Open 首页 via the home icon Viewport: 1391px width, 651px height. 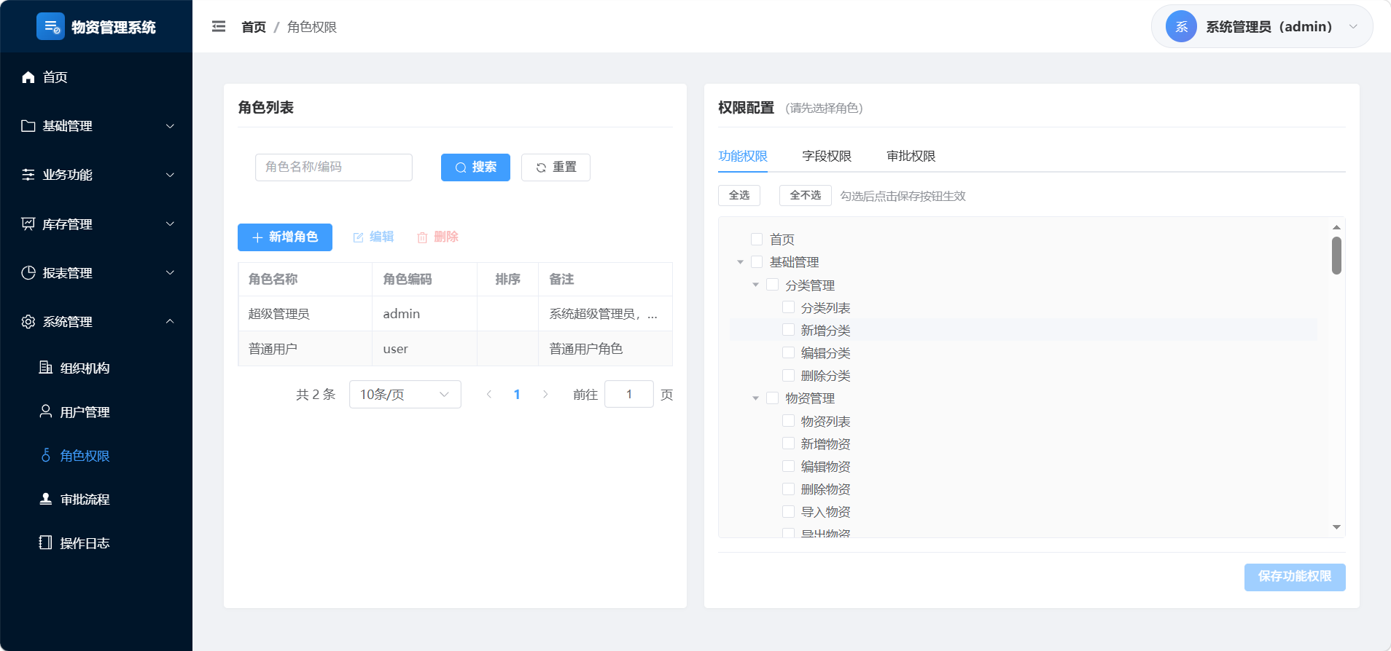28,77
